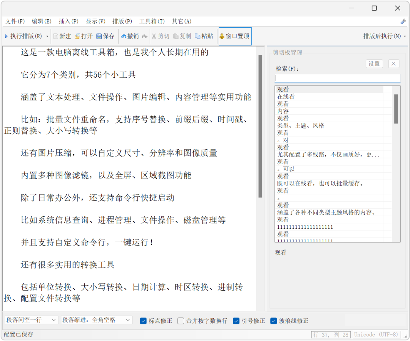
Task: Click 行 37, 列 28 status field
Action: click(331, 335)
